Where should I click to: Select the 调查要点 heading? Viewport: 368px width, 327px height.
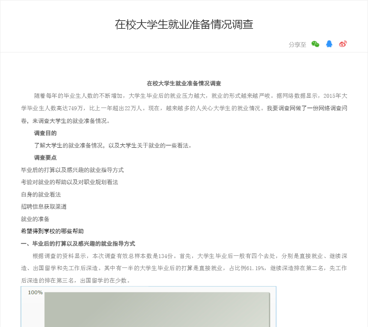45,158
